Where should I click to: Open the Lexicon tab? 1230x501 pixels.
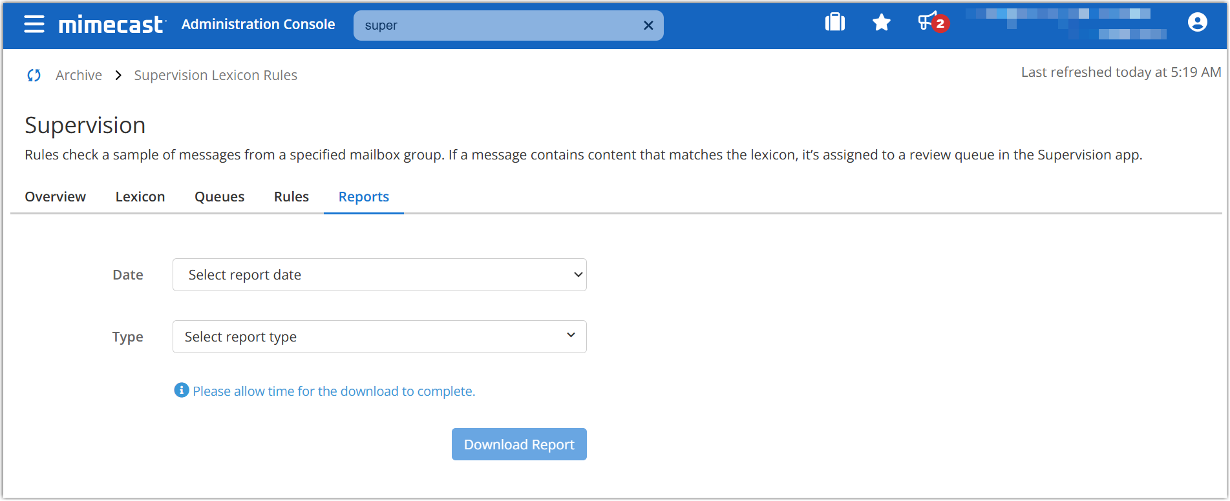pos(140,197)
